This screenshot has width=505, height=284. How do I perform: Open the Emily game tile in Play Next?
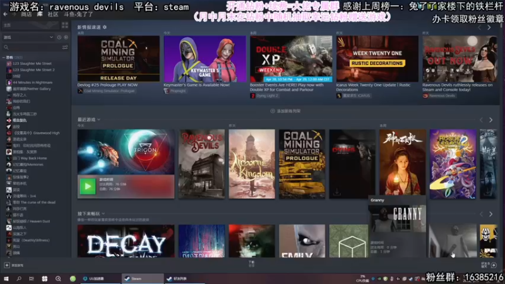tap(302, 241)
